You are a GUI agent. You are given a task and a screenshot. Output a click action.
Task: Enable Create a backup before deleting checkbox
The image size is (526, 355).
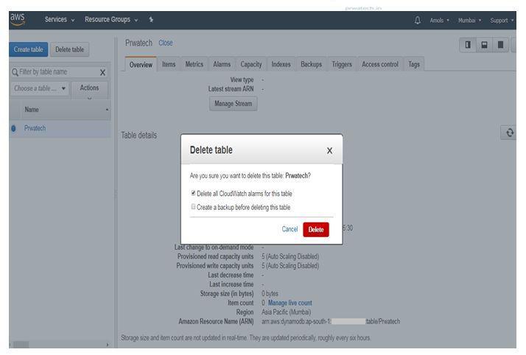point(193,206)
